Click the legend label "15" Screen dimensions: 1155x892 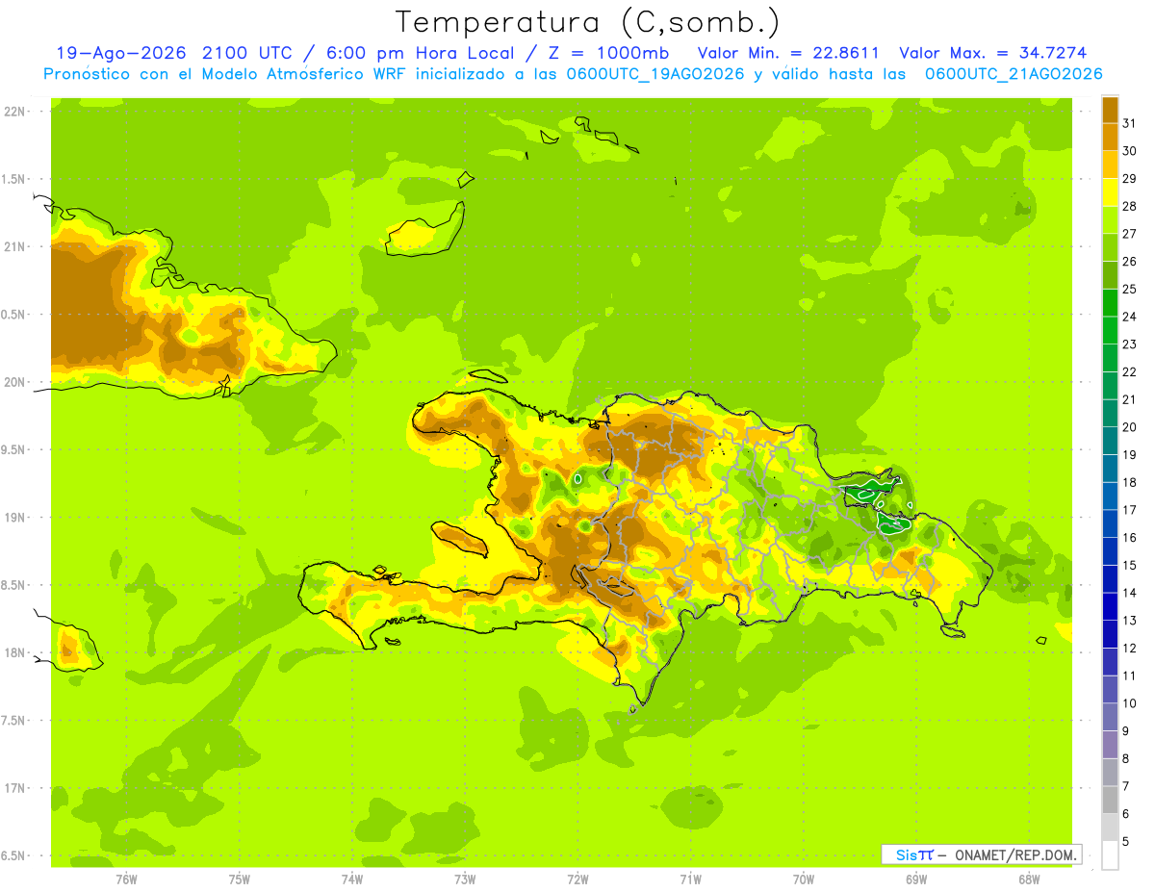click(1129, 565)
